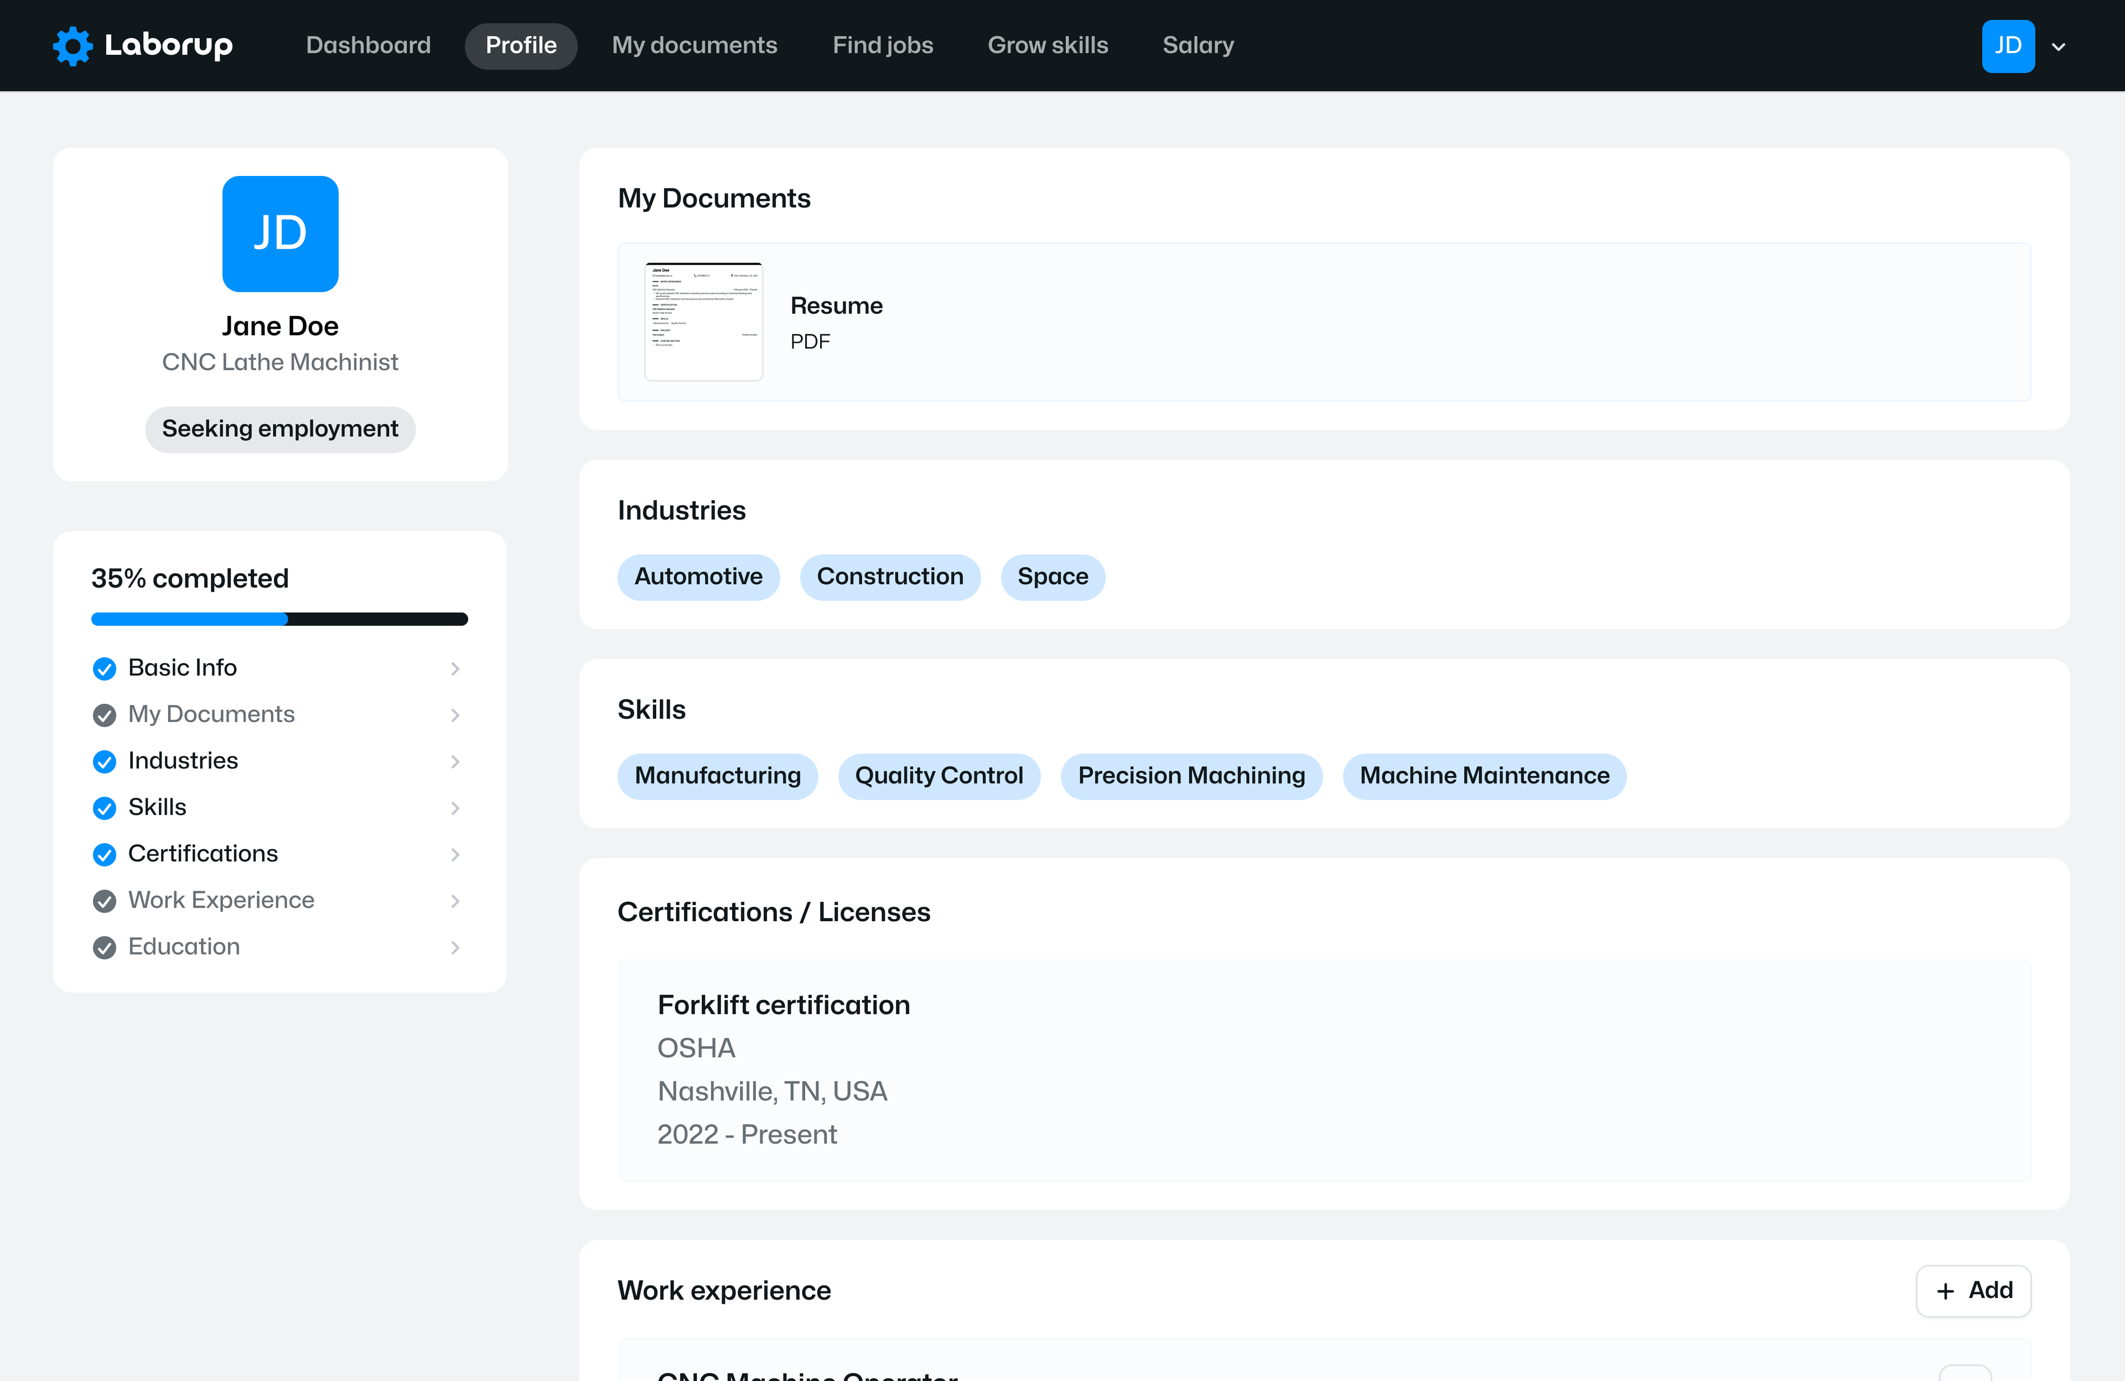Click the JD profile picture on the card

tap(279, 234)
